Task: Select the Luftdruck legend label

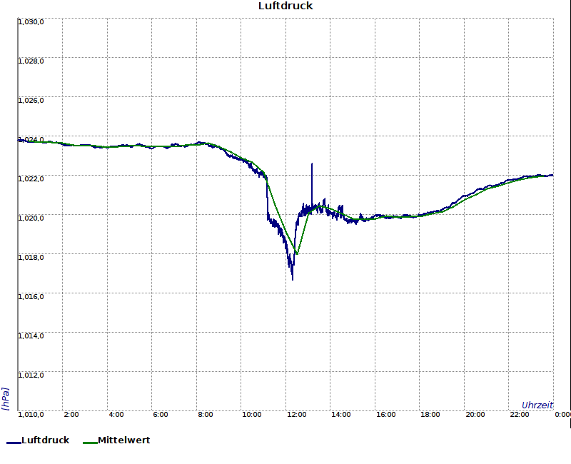Action: 46,440
